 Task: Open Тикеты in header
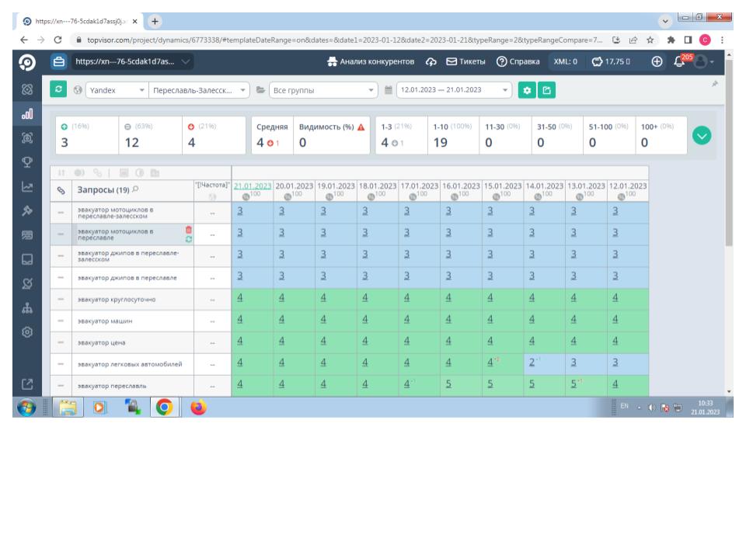point(465,62)
